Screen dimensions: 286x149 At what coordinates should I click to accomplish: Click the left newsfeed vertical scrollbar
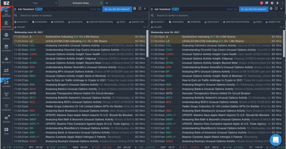coord(147,44)
